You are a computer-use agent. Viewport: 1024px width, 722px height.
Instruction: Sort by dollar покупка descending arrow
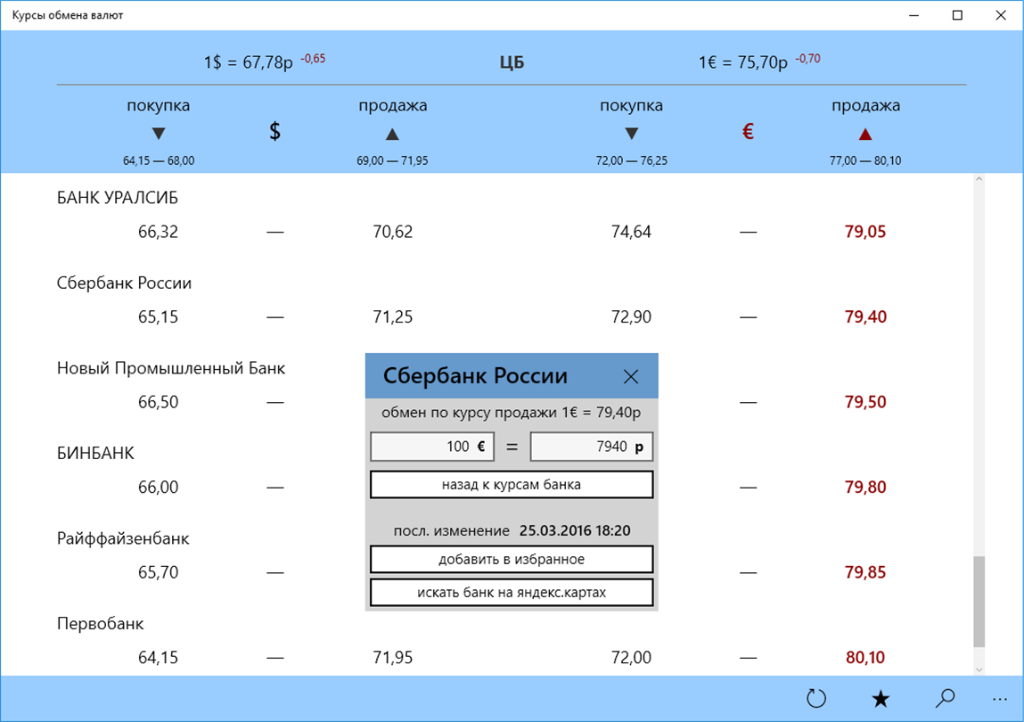[158, 134]
